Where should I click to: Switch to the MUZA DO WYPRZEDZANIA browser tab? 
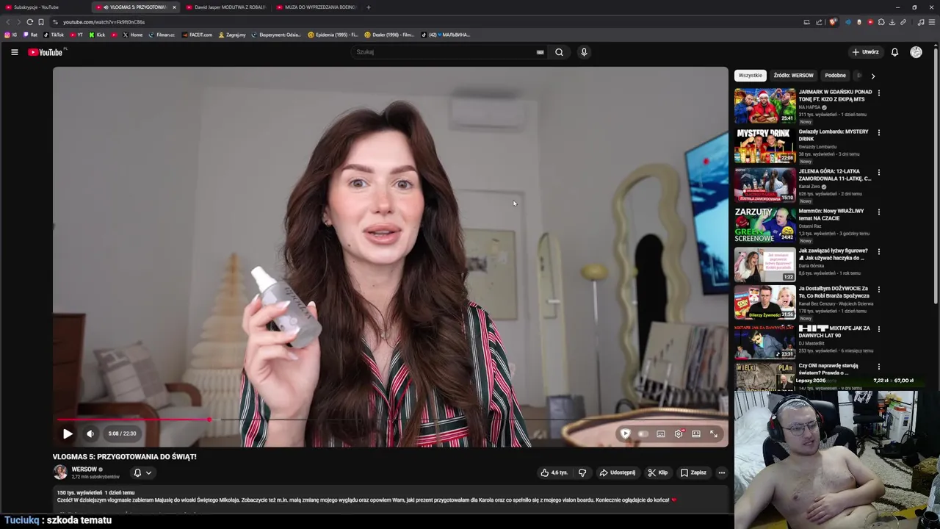tap(316, 7)
